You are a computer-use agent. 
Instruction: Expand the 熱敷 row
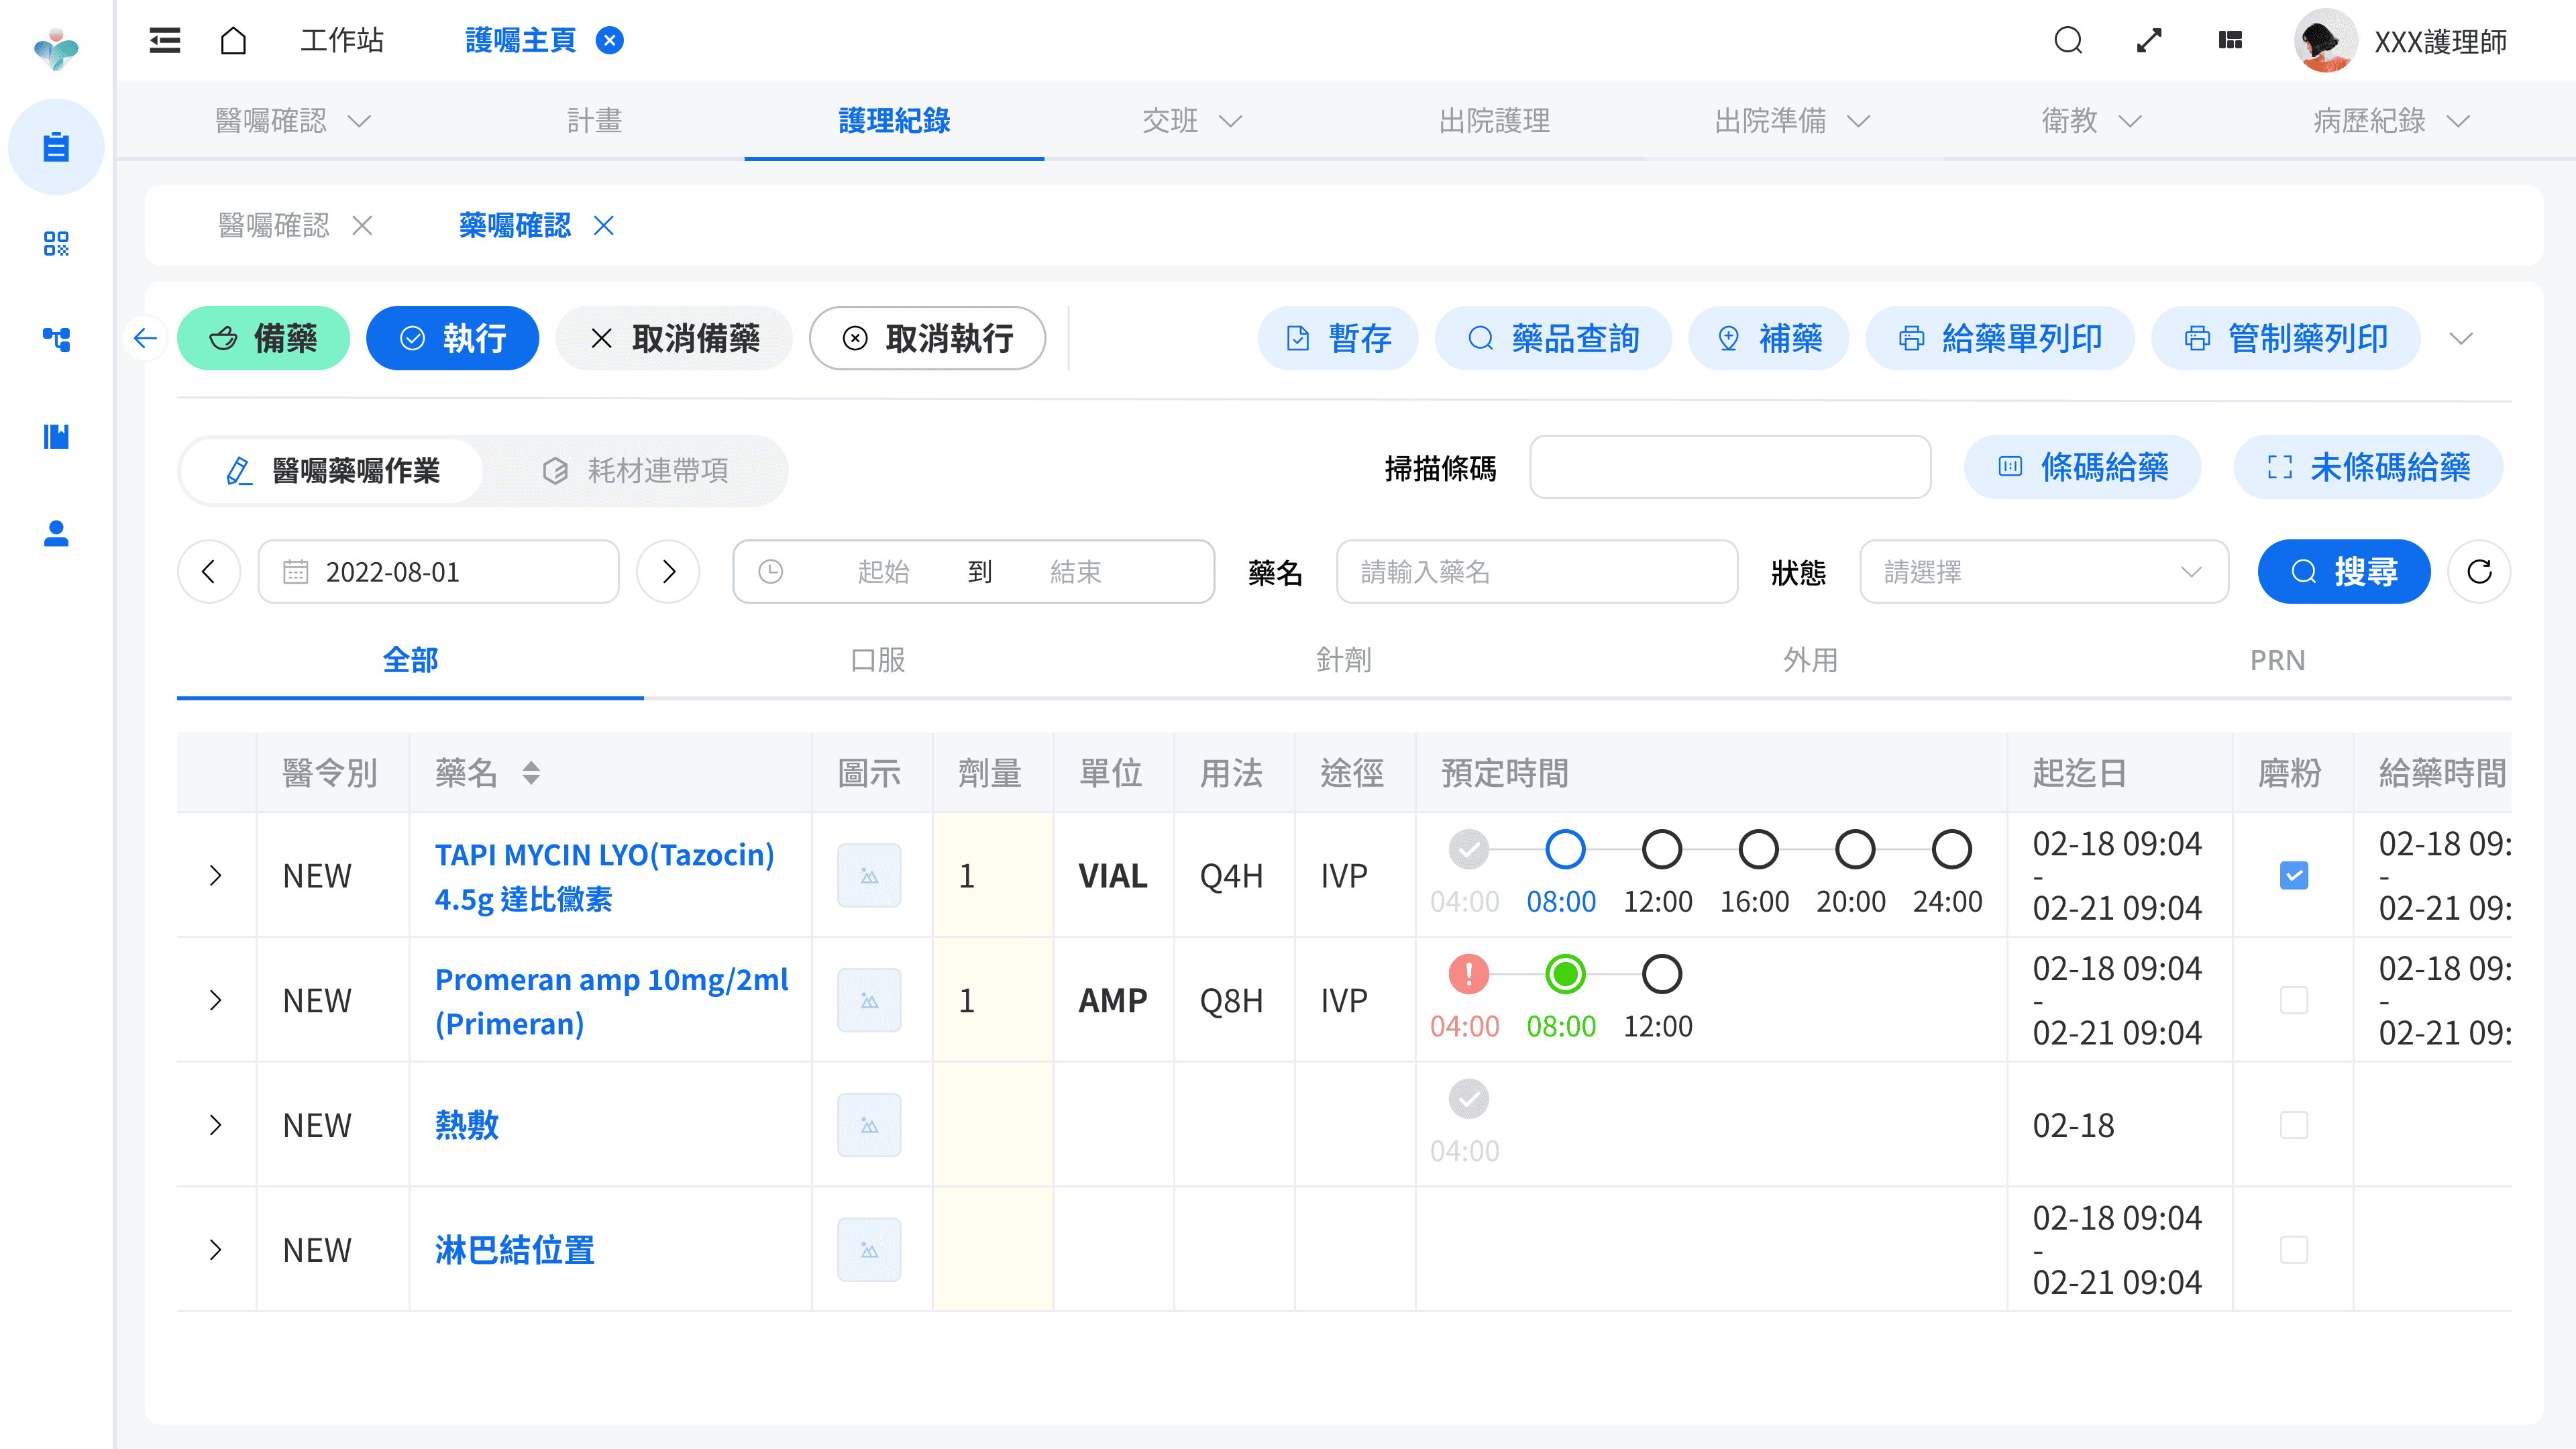point(215,1125)
